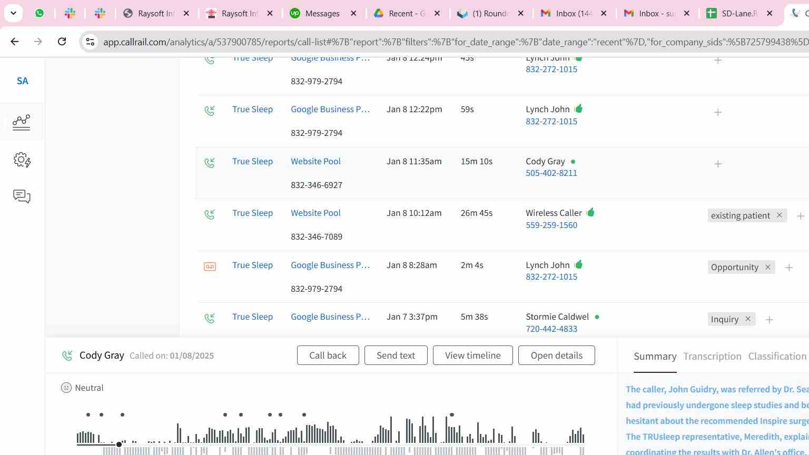Click the inbound call icon in Cody Gray row
The height and width of the screenshot is (455, 809).
pyautogui.click(x=210, y=163)
